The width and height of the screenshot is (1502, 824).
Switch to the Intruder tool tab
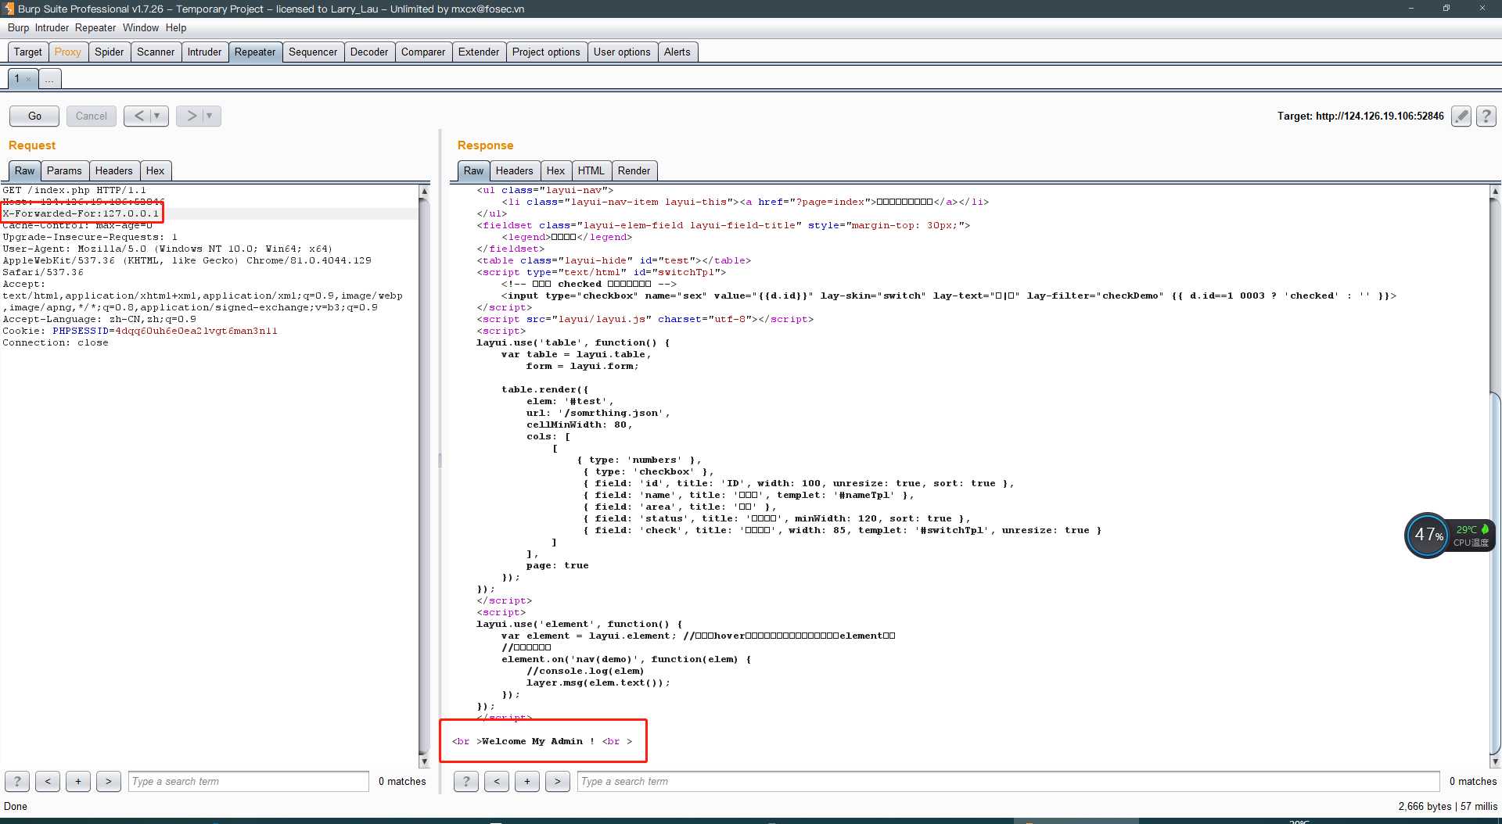coord(204,52)
